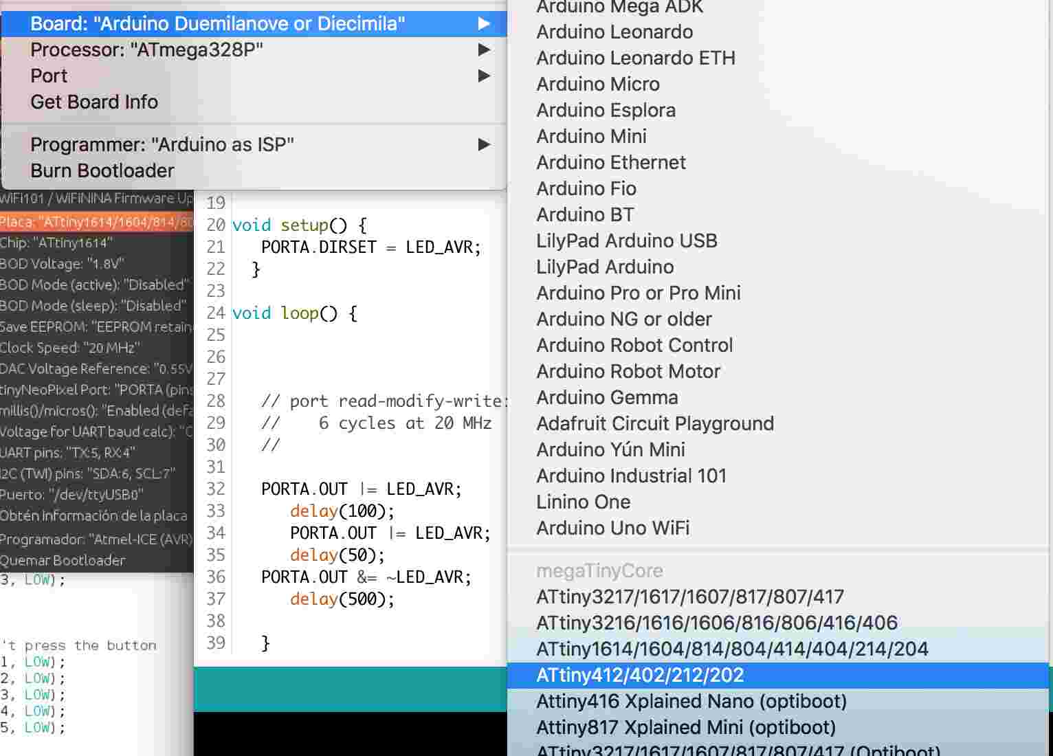Expand the submenu arrow beside Processor
The width and height of the screenshot is (1053, 756).
tap(485, 49)
